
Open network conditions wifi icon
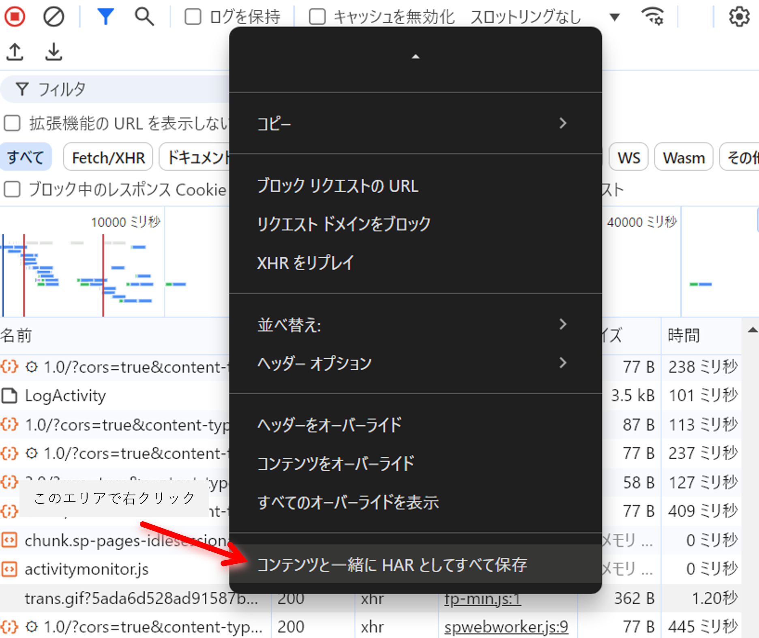pyautogui.click(x=652, y=17)
